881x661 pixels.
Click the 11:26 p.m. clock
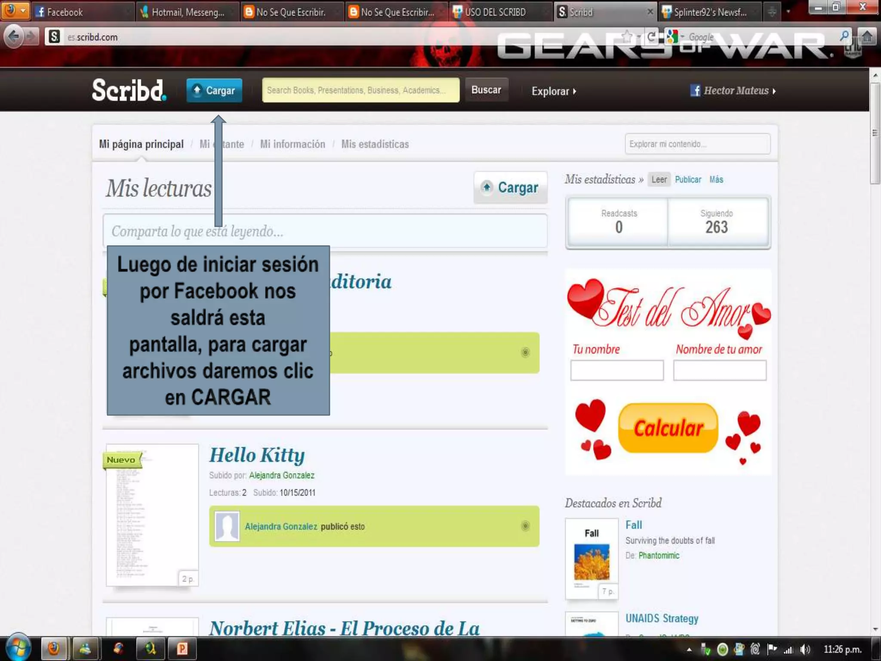pos(842,649)
